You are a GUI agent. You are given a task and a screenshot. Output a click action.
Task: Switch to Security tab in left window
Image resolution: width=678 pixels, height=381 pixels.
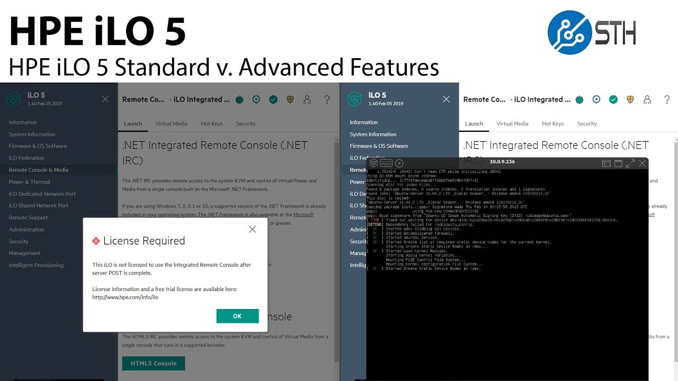pyautogui.click(x=246, y=124)
